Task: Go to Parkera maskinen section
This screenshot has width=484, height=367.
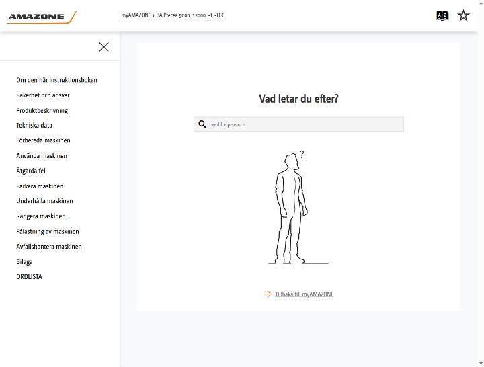Action: click(40, 186)
